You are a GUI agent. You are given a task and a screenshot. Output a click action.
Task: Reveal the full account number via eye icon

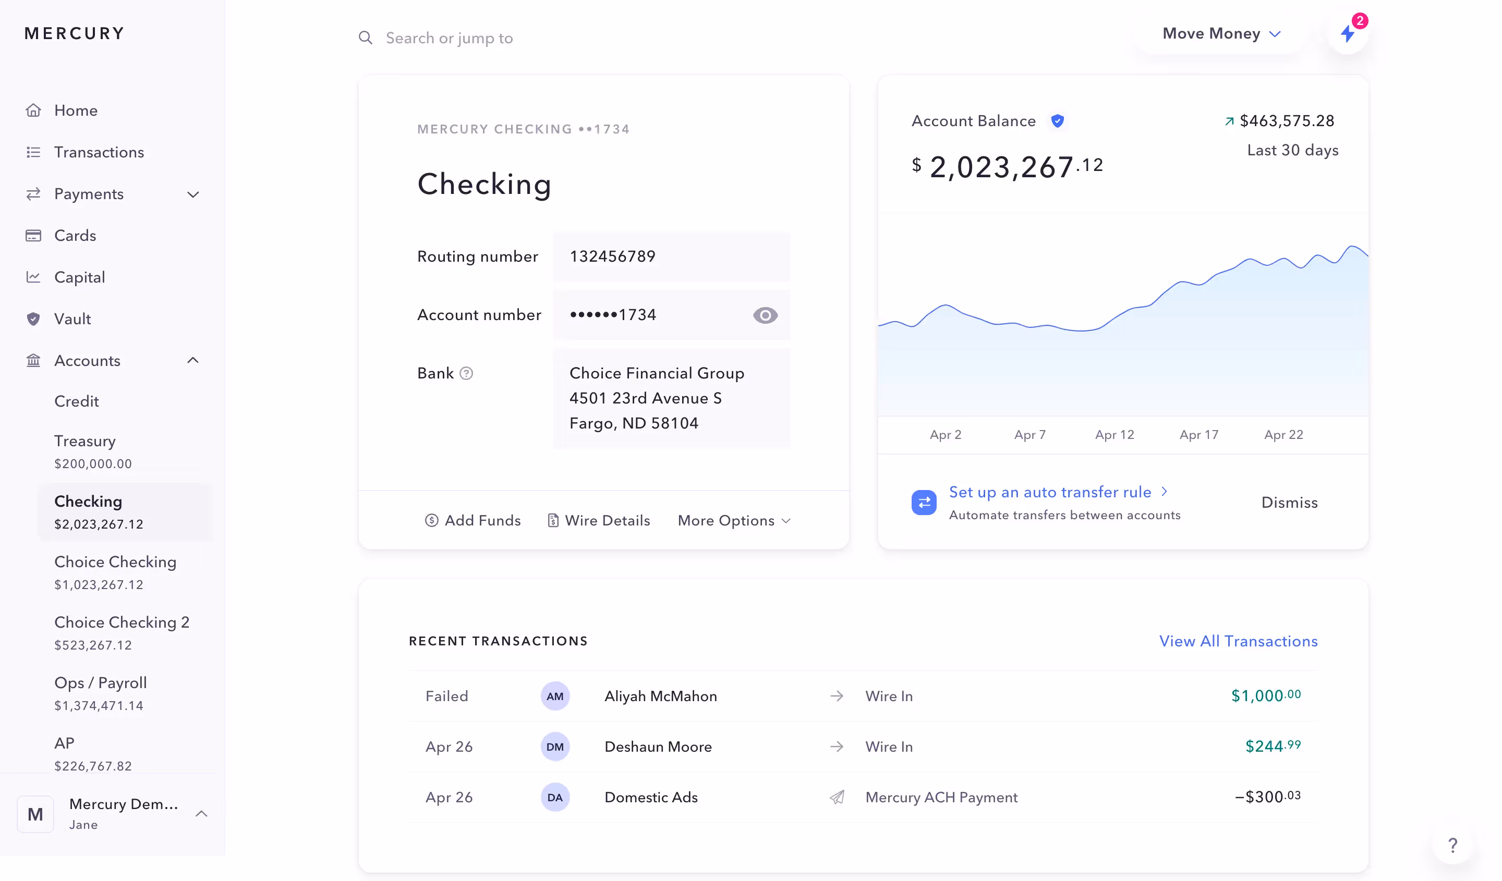coord(765,315)
